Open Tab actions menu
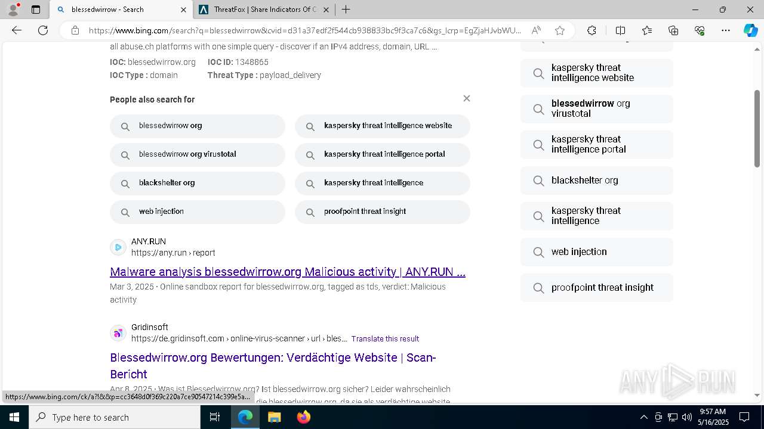764x429 pixels. point(36,10)
